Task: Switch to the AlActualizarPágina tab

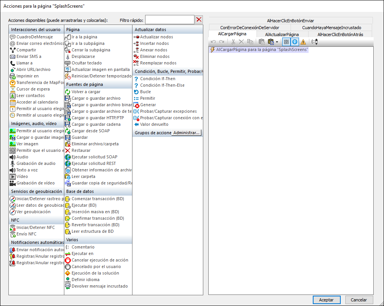Action: click(282, 35)
